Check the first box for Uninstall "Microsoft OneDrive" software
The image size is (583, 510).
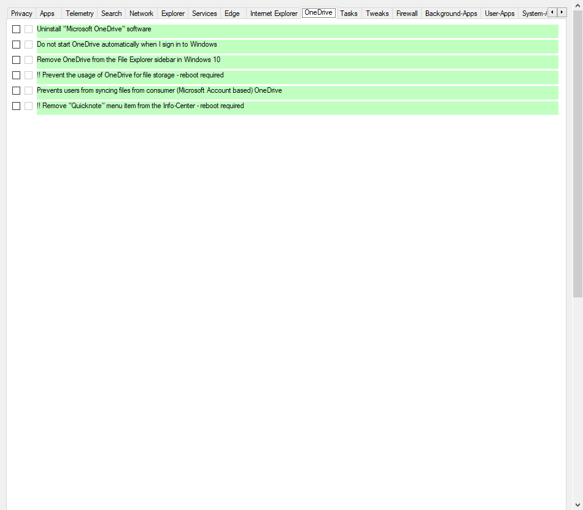(17, 29)
